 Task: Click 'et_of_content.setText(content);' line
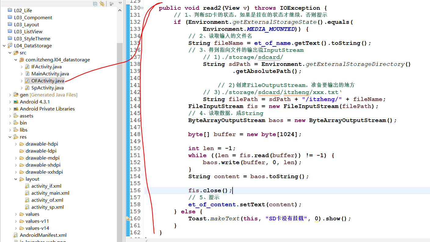click(245, 204)
